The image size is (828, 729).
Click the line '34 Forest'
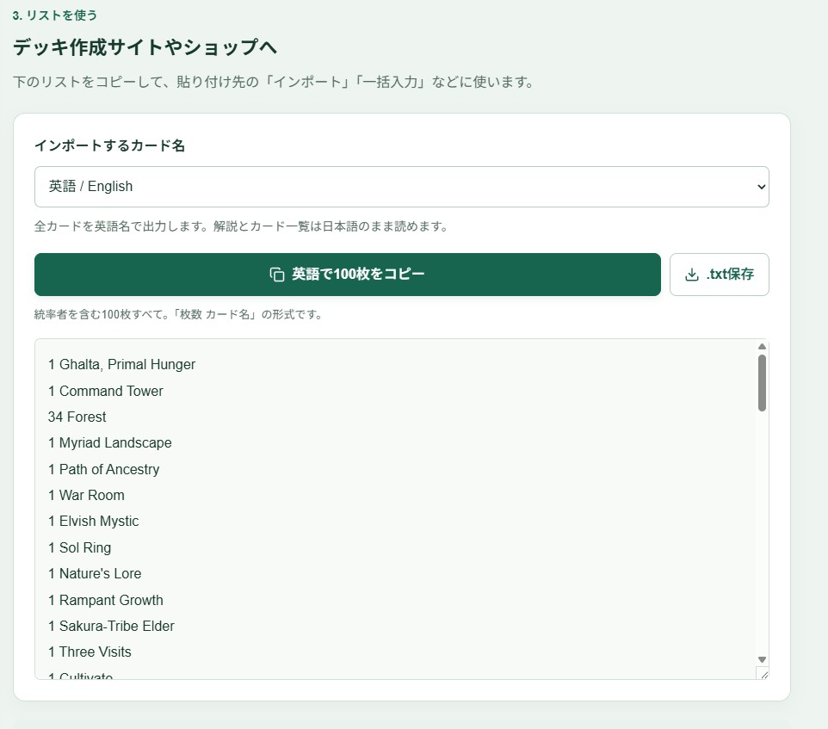click(77, 417)
